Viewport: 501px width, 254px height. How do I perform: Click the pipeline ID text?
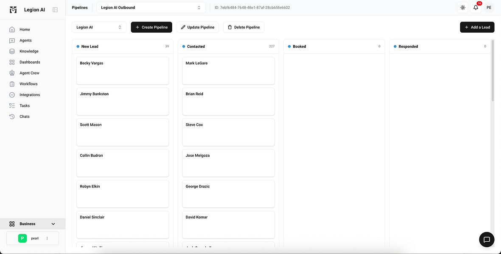252,8
